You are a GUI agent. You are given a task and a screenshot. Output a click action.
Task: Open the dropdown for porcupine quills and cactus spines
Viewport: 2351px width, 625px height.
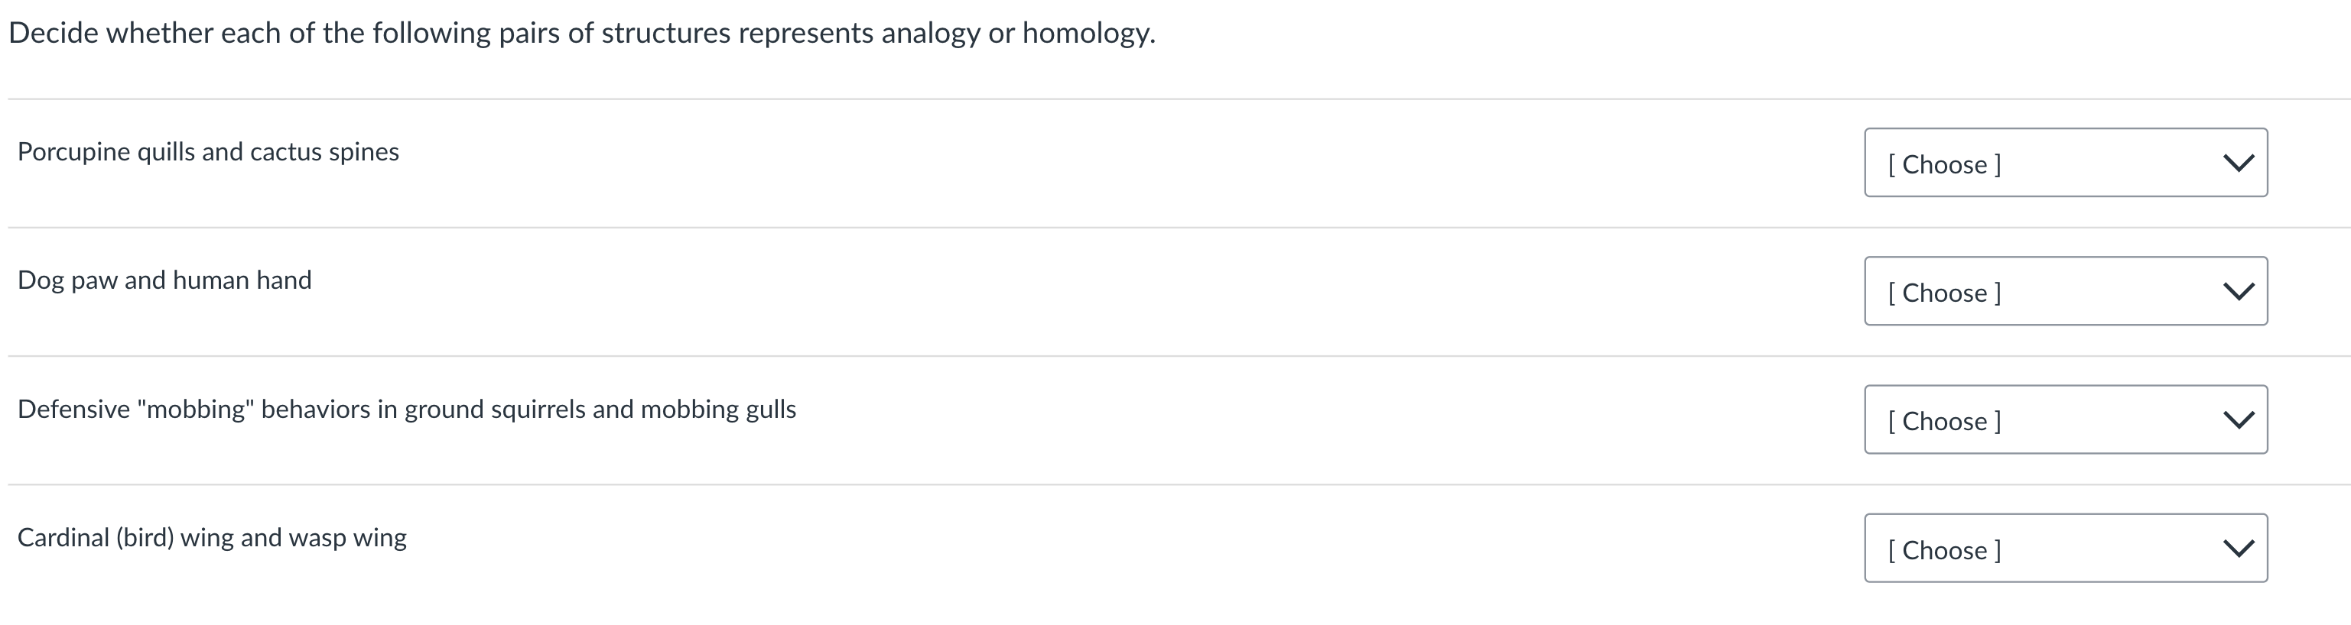pos(2064,163)
